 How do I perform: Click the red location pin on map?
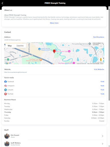(54, 51)
